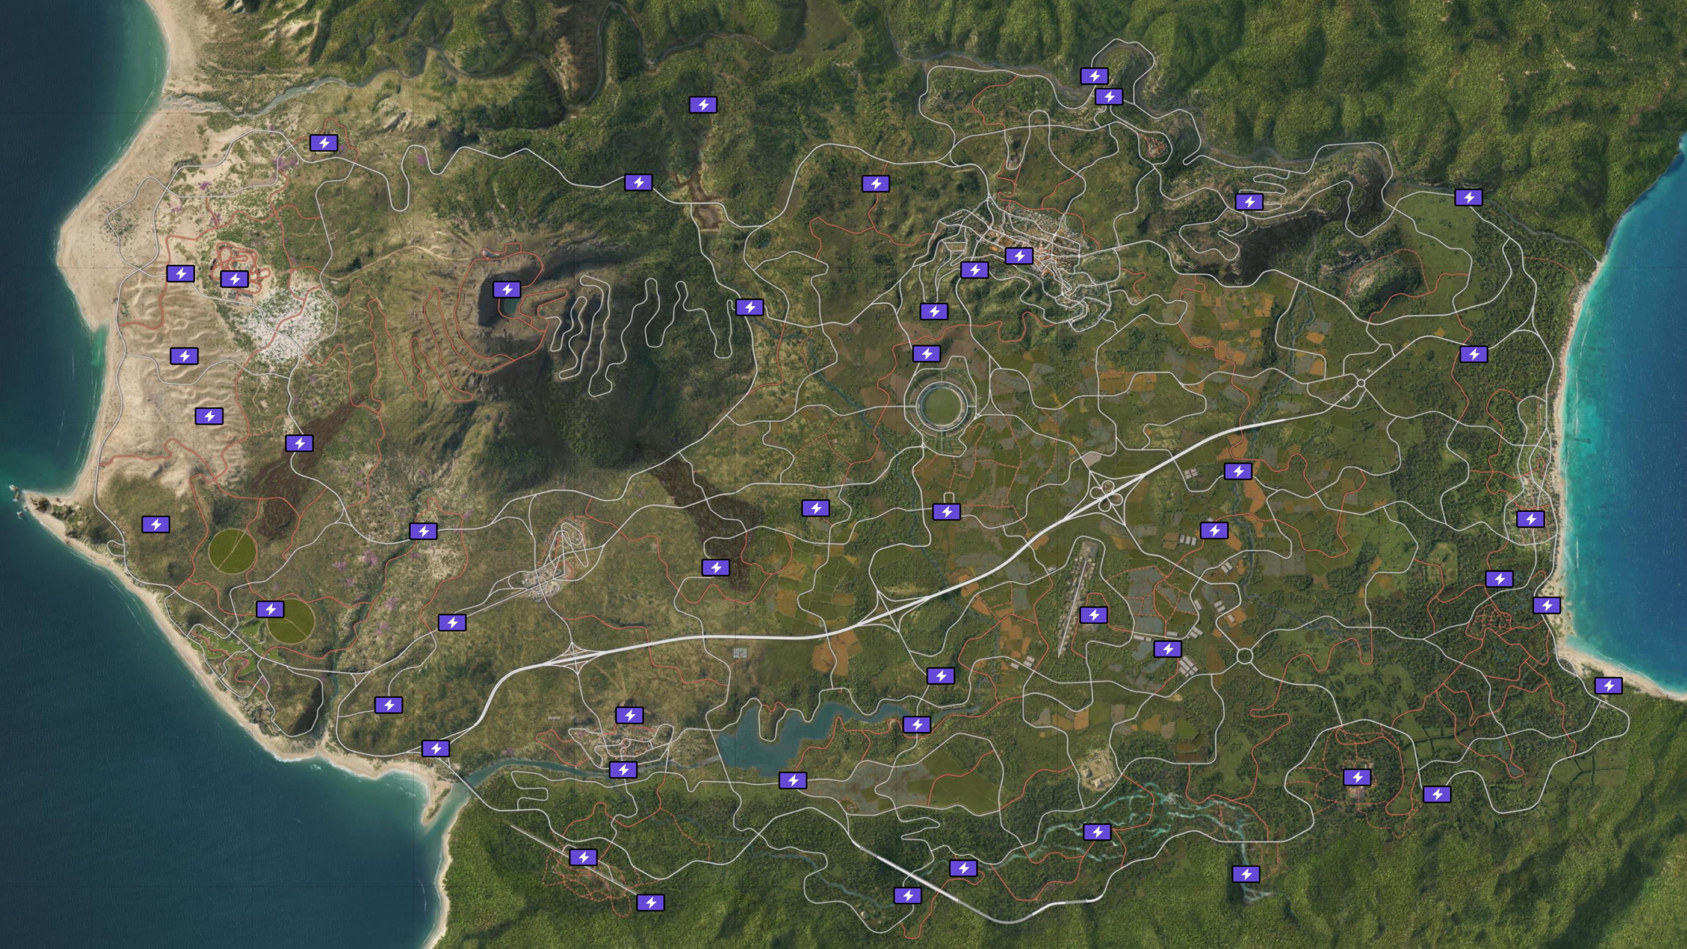Click the bottom-most marker near the southwest dirt airstrip
The height and width of the screenshot is (949, 1687).
(650, 903)
